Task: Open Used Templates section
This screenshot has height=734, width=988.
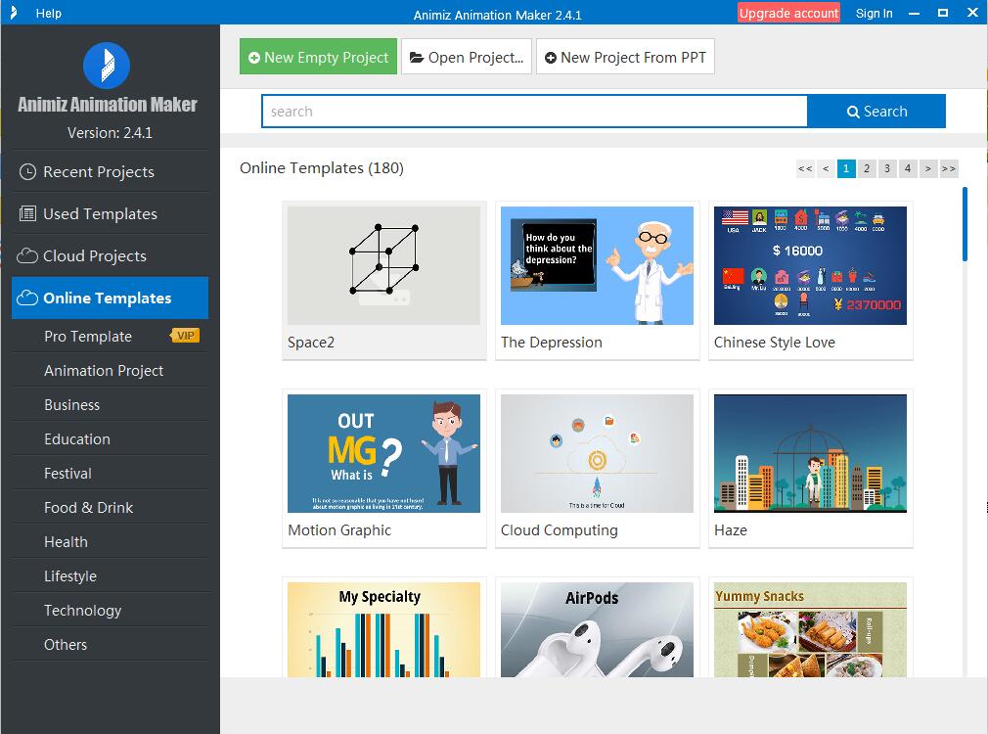Action: (x=110, y=213)
